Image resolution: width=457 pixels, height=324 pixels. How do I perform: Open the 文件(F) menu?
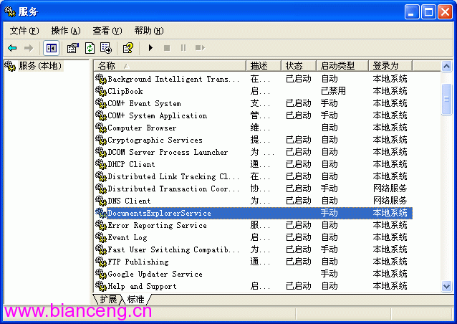point(24,31)
